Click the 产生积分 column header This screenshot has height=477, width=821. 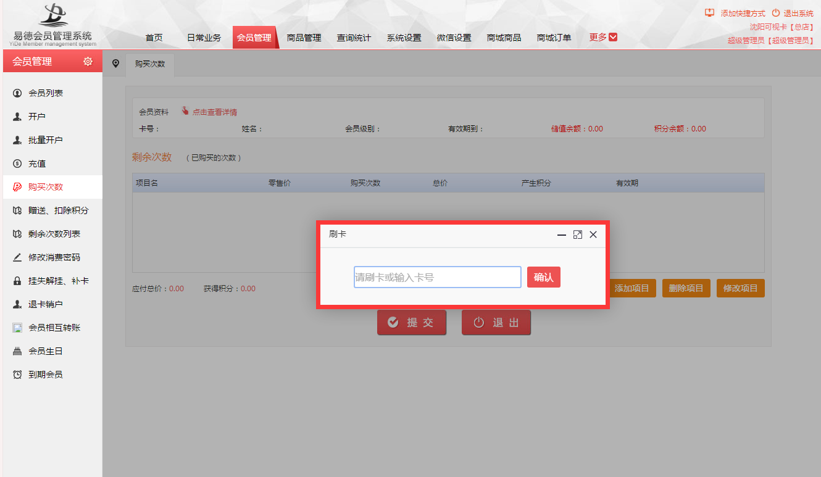[x=536, y=183]
